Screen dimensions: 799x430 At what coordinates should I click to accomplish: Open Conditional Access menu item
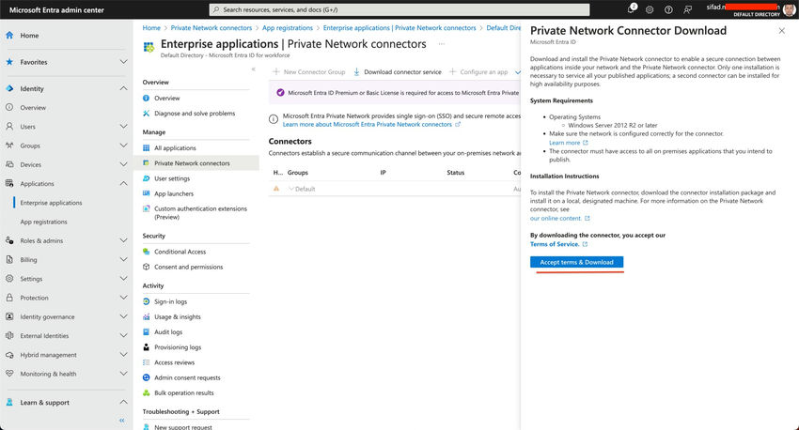[180, 252]
